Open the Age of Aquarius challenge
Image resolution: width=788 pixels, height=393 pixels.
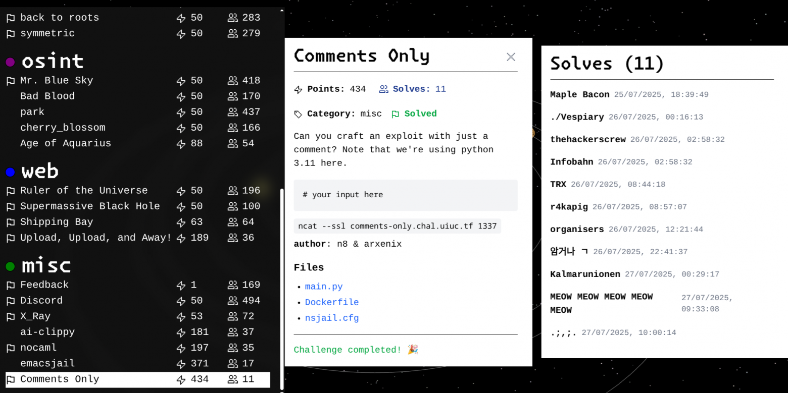pos(66,143)
